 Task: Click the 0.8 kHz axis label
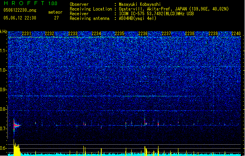point(3,109)
